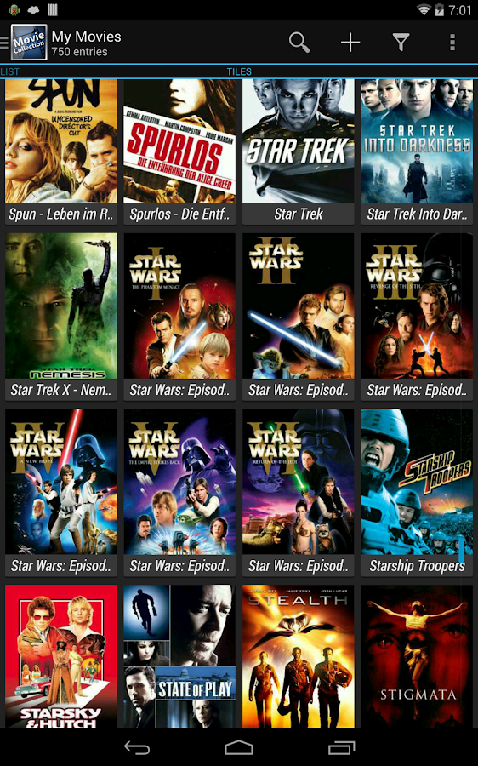Screen dimensions: 478x766
Task: Open the Stigmata movie poster
Action: point(417,655)
